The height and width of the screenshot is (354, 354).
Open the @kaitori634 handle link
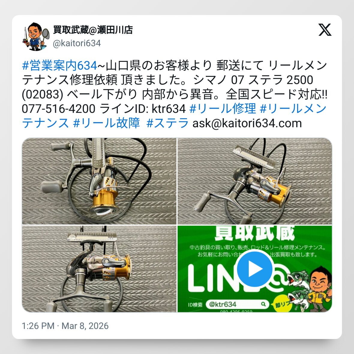77,43
